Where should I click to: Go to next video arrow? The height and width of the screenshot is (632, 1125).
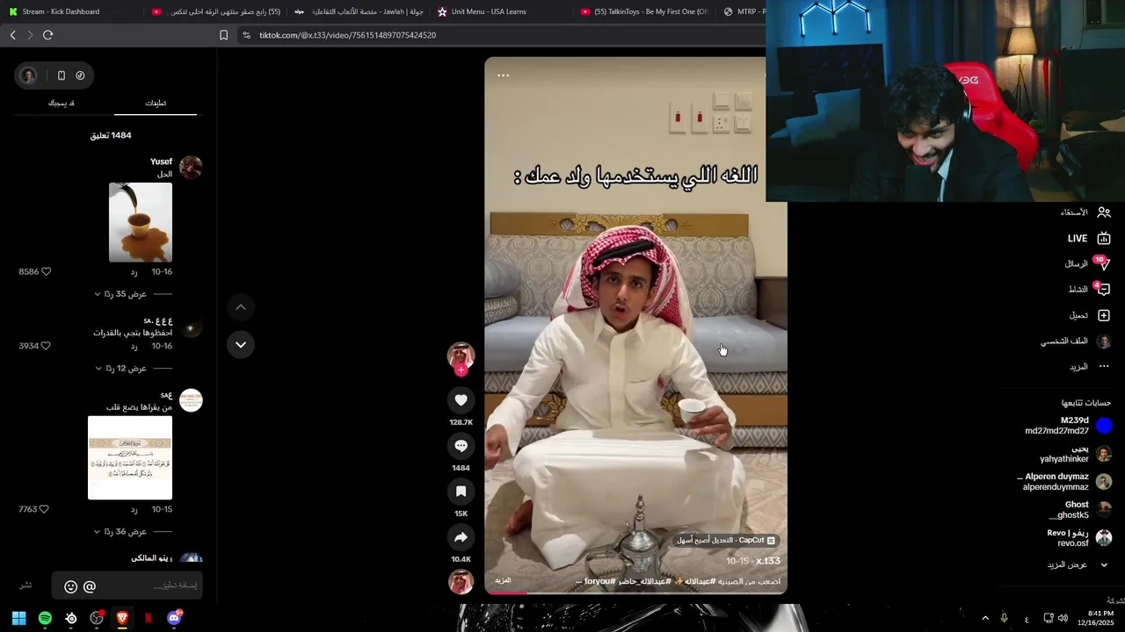[241, 345]
